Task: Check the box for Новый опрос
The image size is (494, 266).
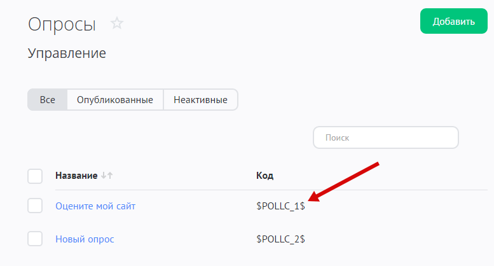Action: click(x=36, y=239)
